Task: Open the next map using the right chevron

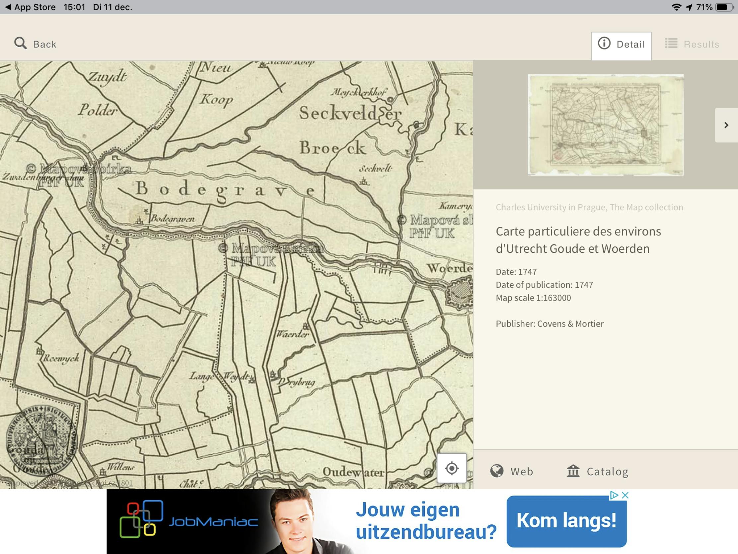Action: coord(726,125)
